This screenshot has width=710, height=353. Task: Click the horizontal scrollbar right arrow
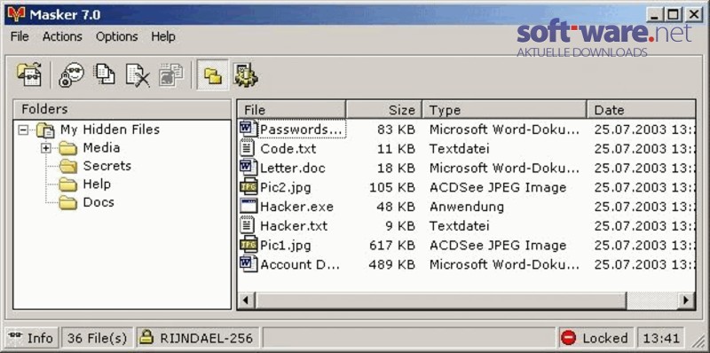click(x=686, y=301)
